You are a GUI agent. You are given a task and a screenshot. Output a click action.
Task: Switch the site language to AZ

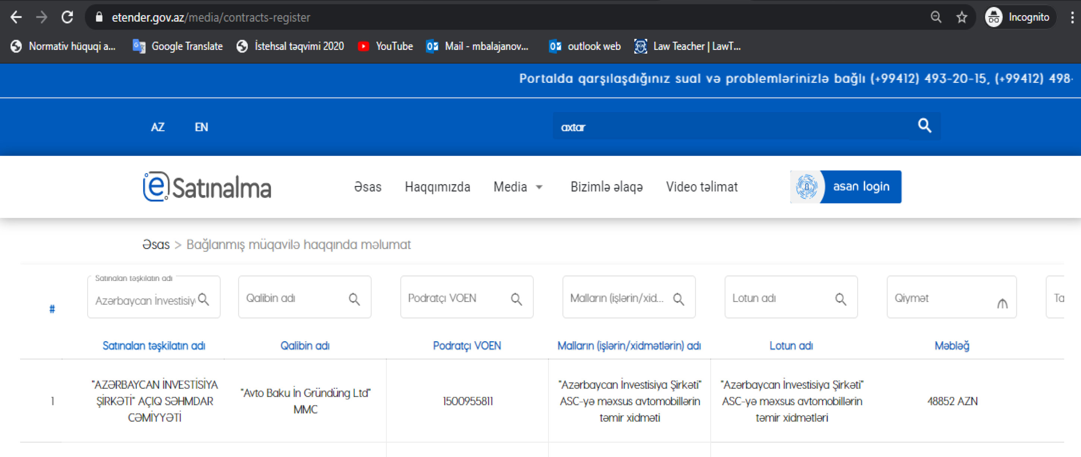click(x=157, y=127)
